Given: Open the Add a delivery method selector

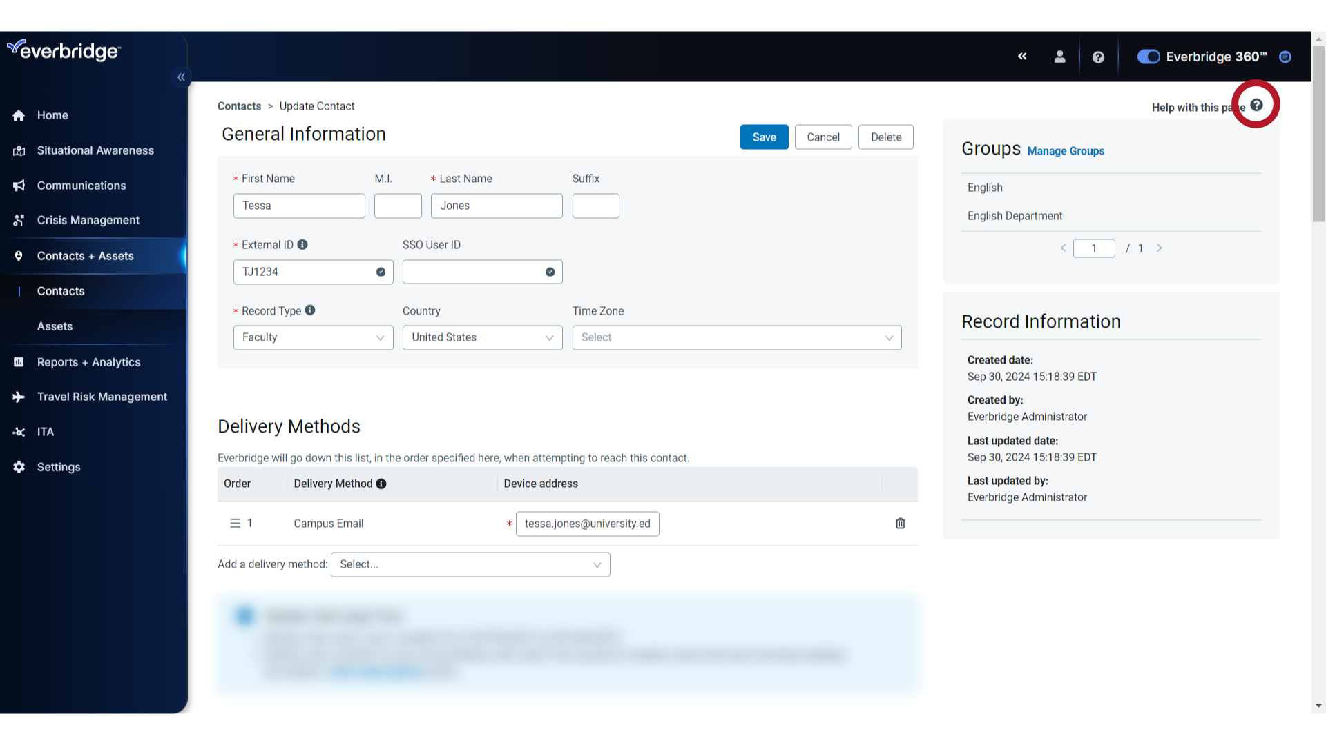Looking at the screenshot, I should click(x=470, y=564).
